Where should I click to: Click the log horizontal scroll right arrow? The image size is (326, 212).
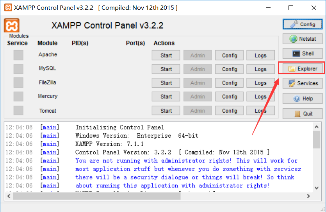308,196
